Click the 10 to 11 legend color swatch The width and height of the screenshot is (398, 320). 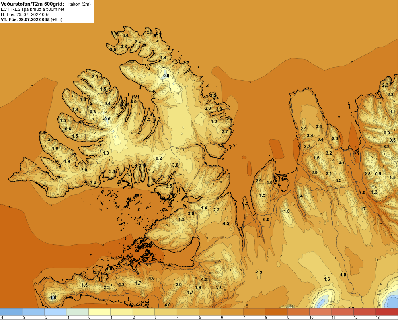[320, 312]
